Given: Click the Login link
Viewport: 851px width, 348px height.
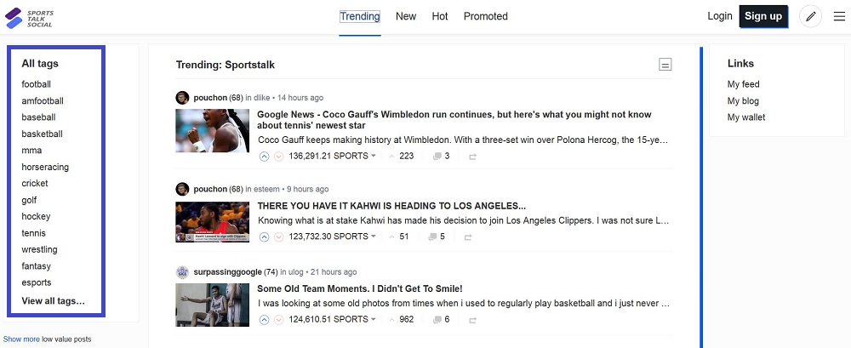Looking at the screenshot, I should point(720,16).
